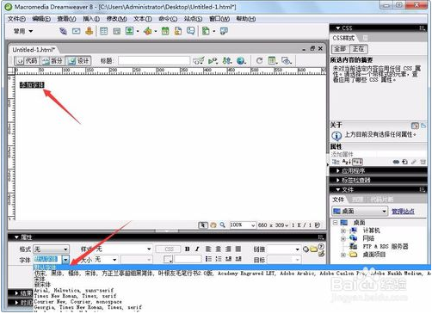
Task: Refresh the design view
Action: [x=259, y=61]
